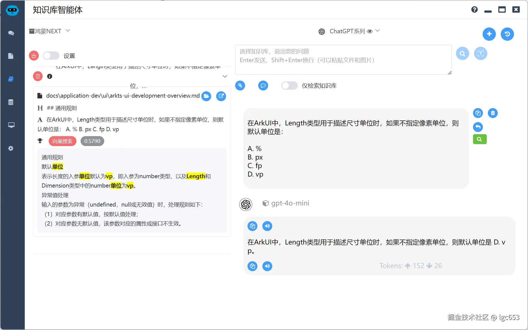Screen dimensions: 528x330
Task: Delete the user question message
Action: pyautogui.click(x=493, y=113)
